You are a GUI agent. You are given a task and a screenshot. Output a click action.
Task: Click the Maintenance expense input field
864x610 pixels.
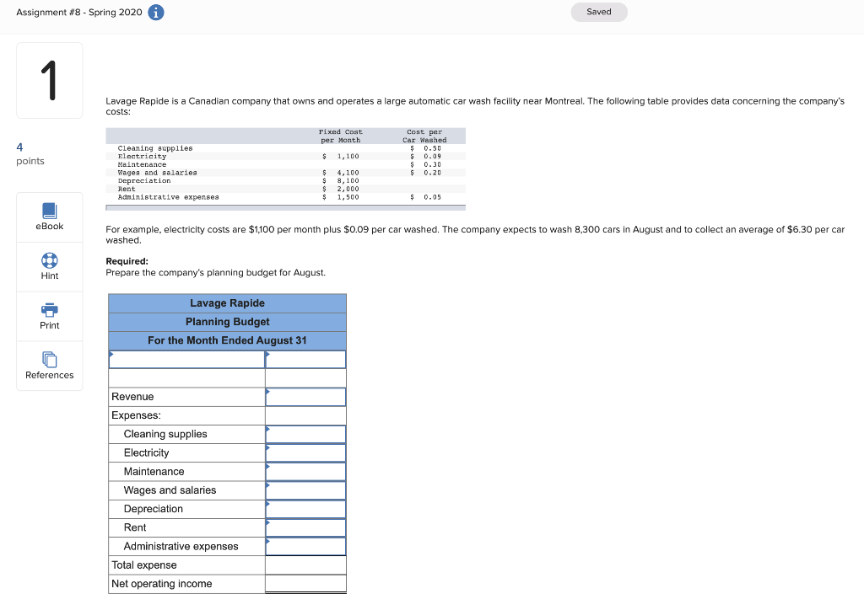point(305,471)
